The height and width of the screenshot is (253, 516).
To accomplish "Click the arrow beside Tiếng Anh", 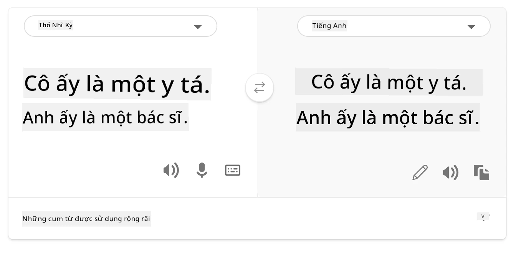I will [x=471, y=27].
